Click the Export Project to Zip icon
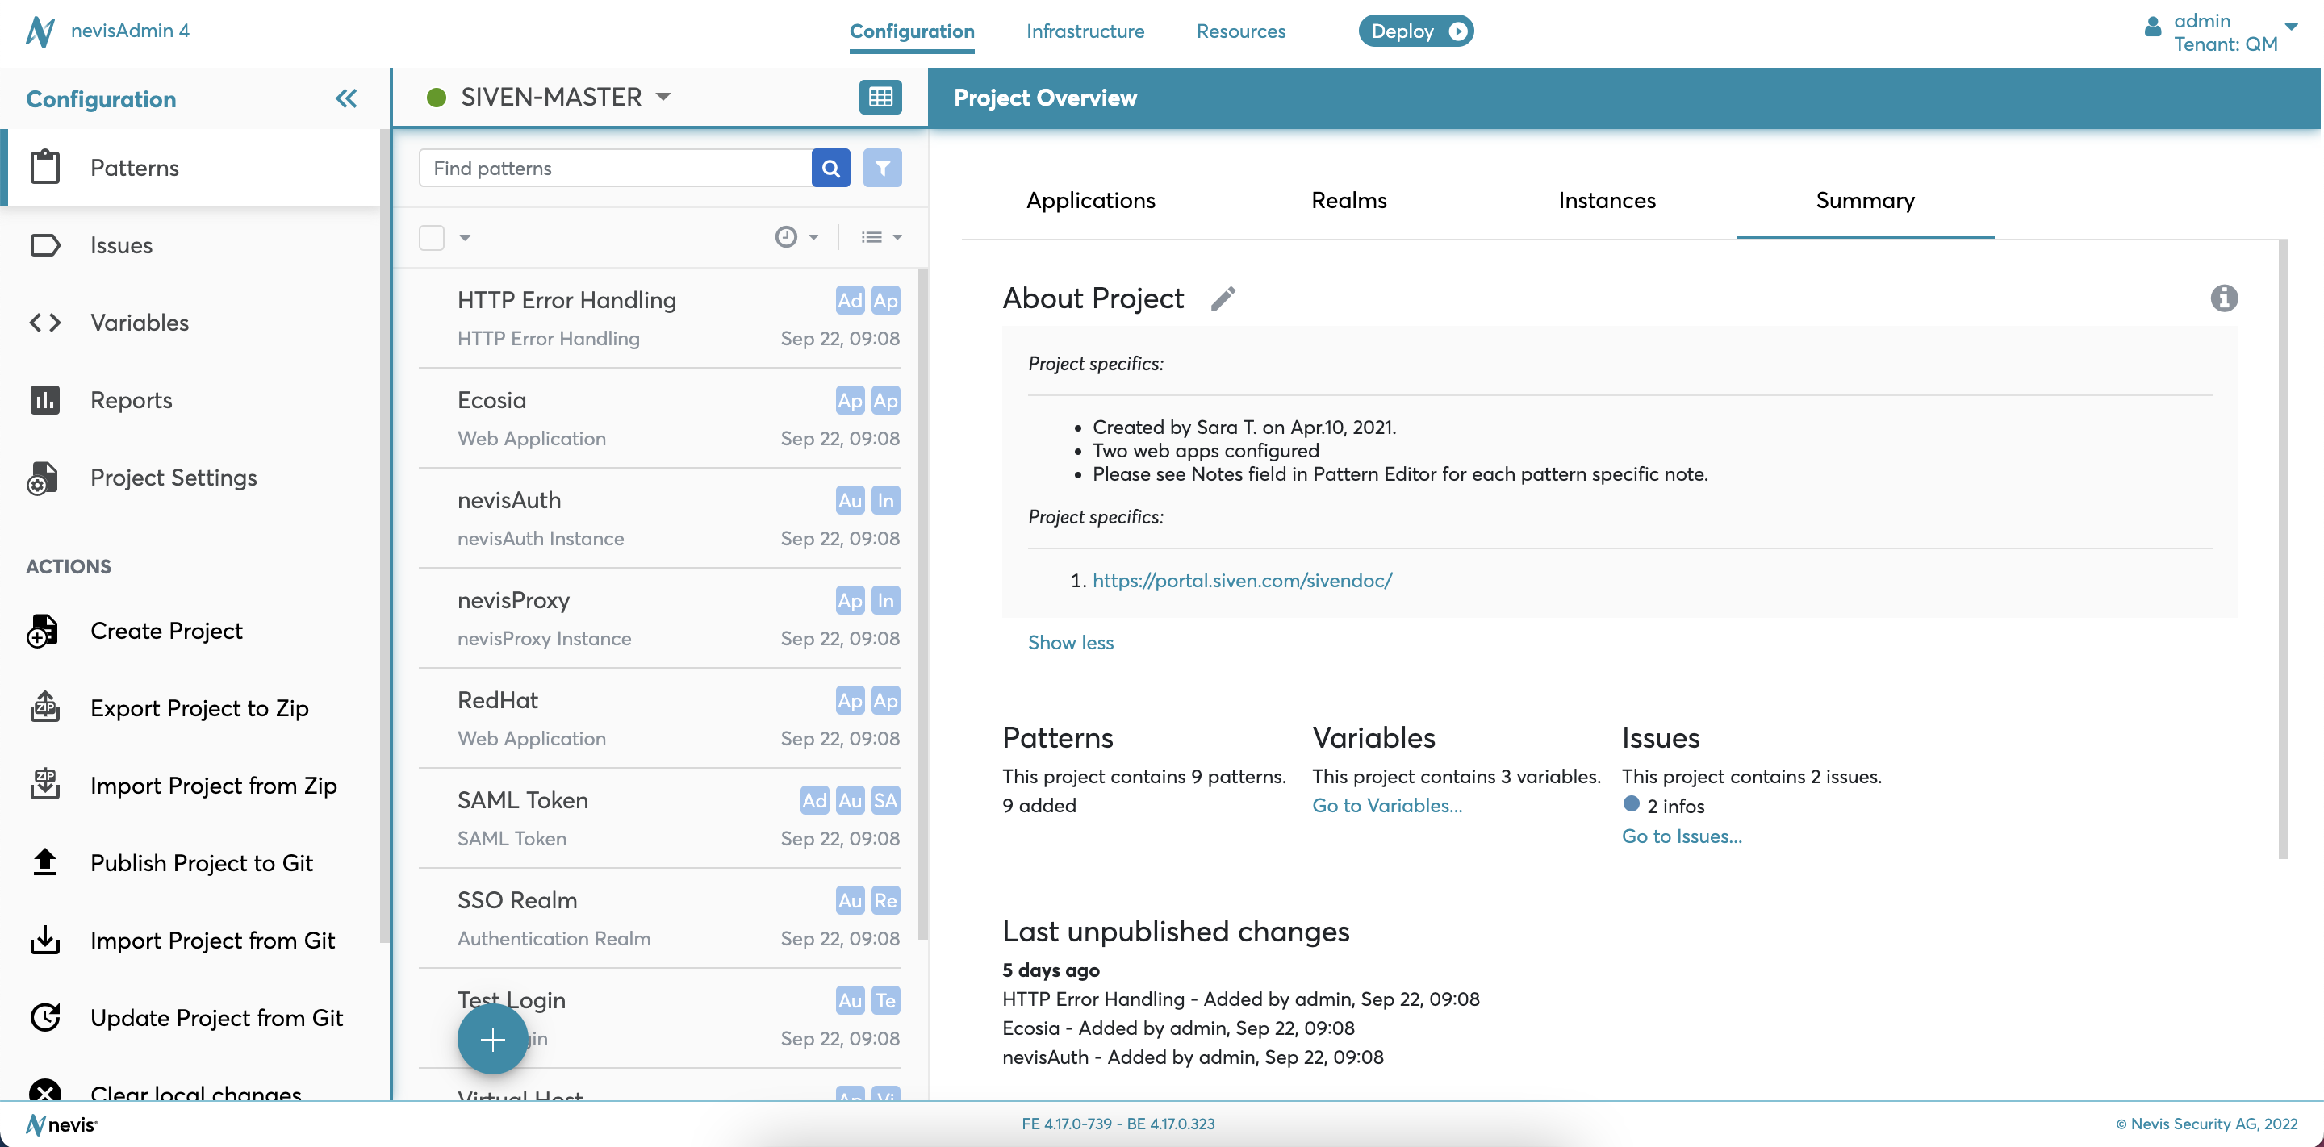Viewport: 2324px width, 1147px height. coord(44,708)
